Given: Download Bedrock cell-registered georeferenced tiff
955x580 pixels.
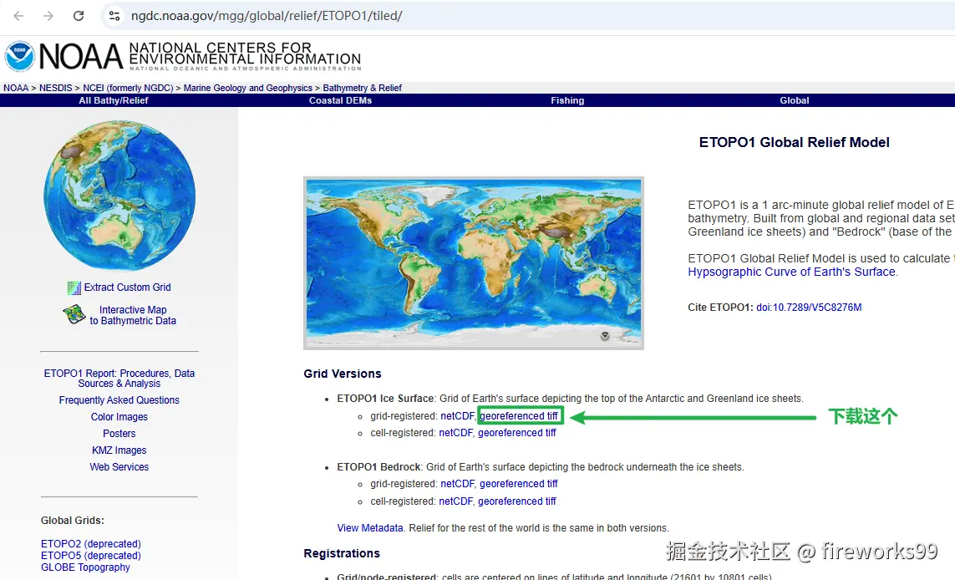Looking at the screenshot, I should pyautogui.click(x=517, y=501).
